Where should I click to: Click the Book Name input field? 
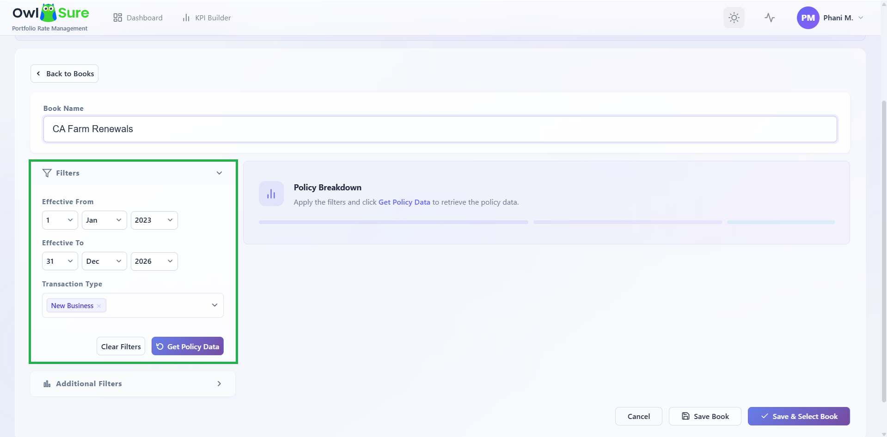point(440,129)
